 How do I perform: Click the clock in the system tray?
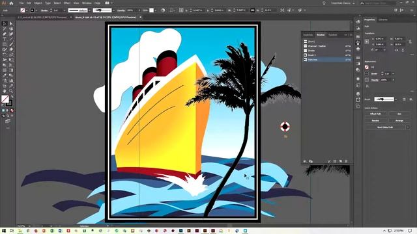(x=398, y=231)
